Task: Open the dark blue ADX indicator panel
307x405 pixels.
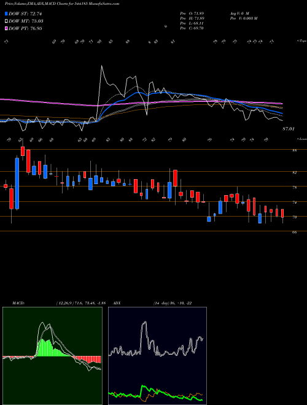Action: [157, 356]
